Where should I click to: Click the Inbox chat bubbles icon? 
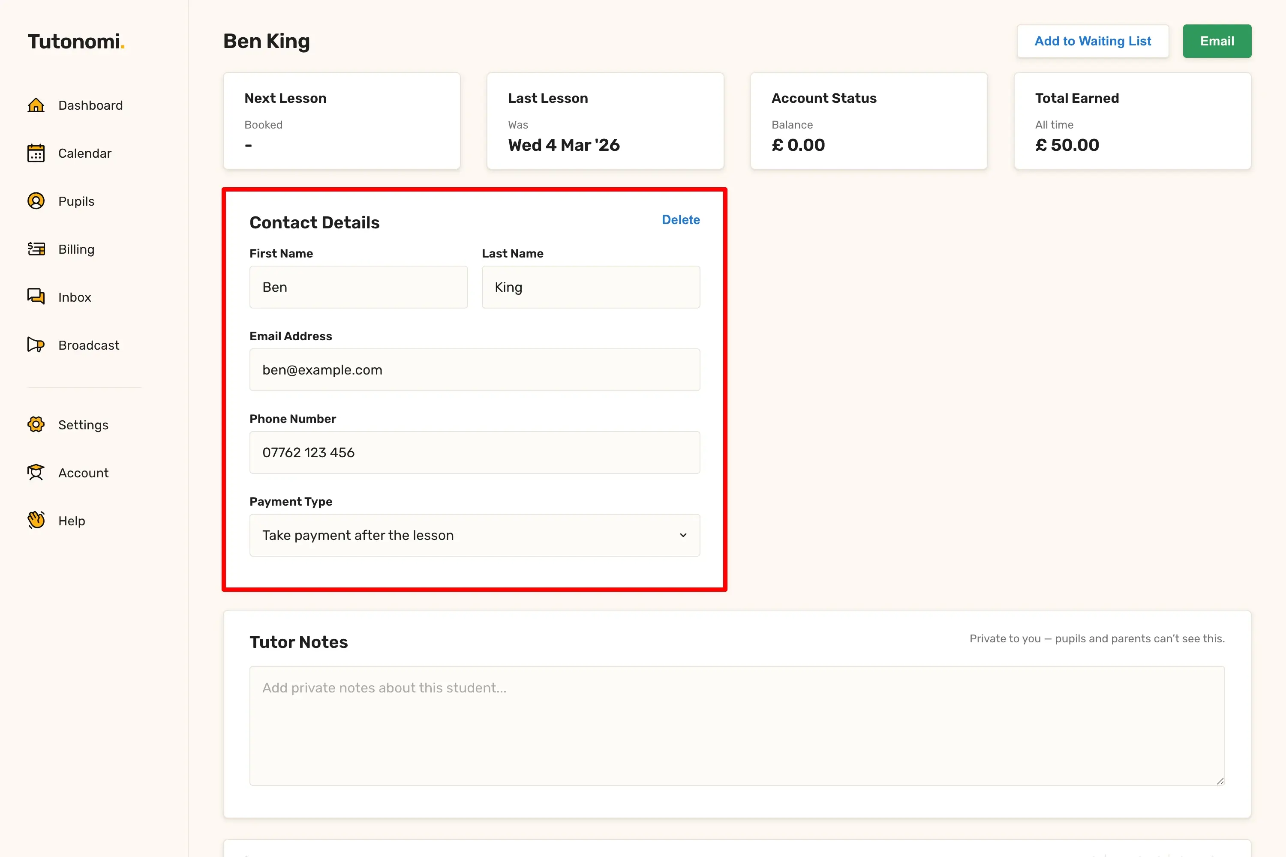36,297
